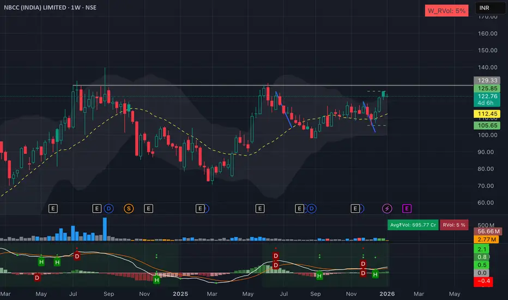Click the W_RVol: 5% red label
The height and width of the screenshot is (300, 508).
446,11
